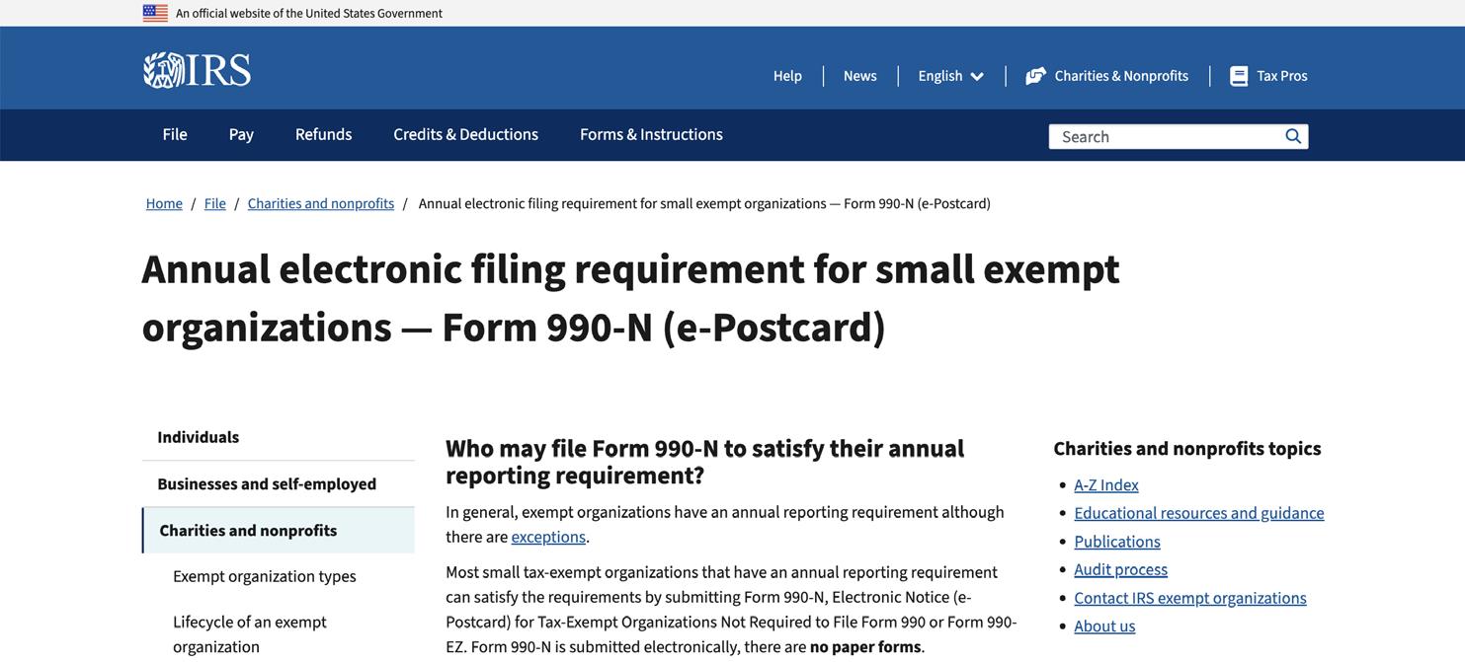The image size is (1465, 662).
Task: Open the Forms & Instructions menu
Action: tap(651, 134)
